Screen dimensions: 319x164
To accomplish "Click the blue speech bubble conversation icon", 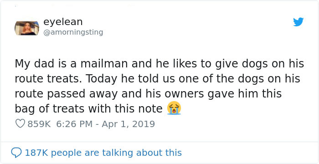I will coord(16,153).
